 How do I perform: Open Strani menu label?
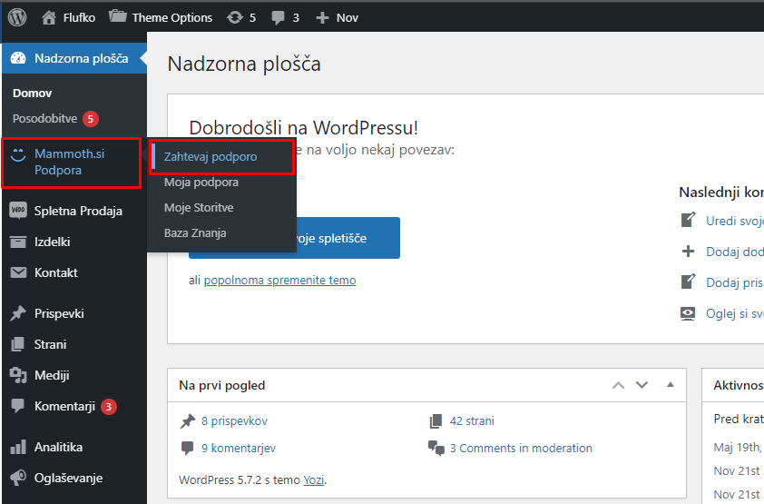[50, 344]
